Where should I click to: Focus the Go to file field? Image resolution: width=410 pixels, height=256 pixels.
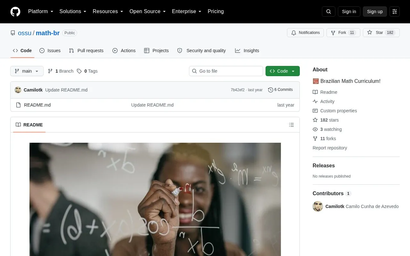(226, 71)
